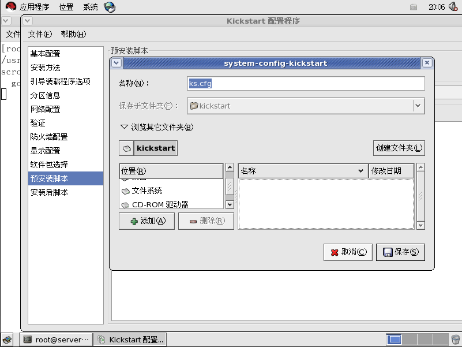Screen dimensions: 462x347
Task: Select 分区信息 in sidebar
Action: (66, 95)
